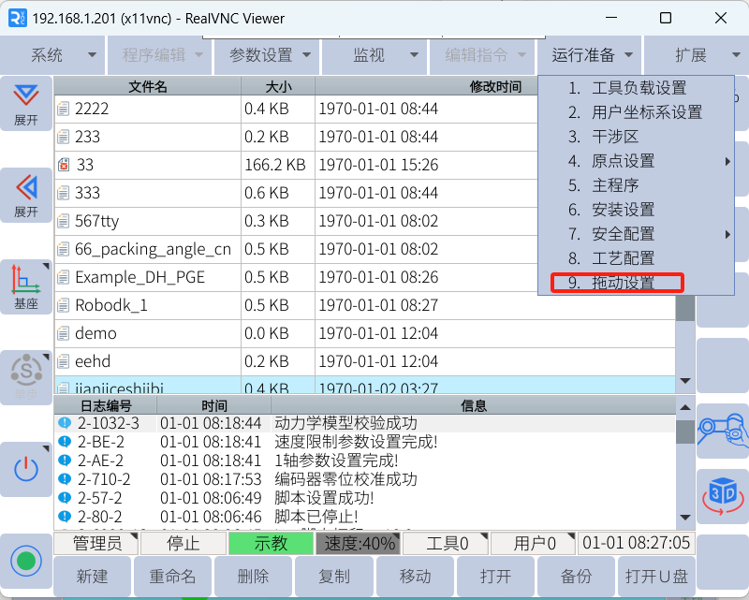This screenshot has width=749, height=600.
Task: Open the 3D view icon
Action: pos(723,496)
